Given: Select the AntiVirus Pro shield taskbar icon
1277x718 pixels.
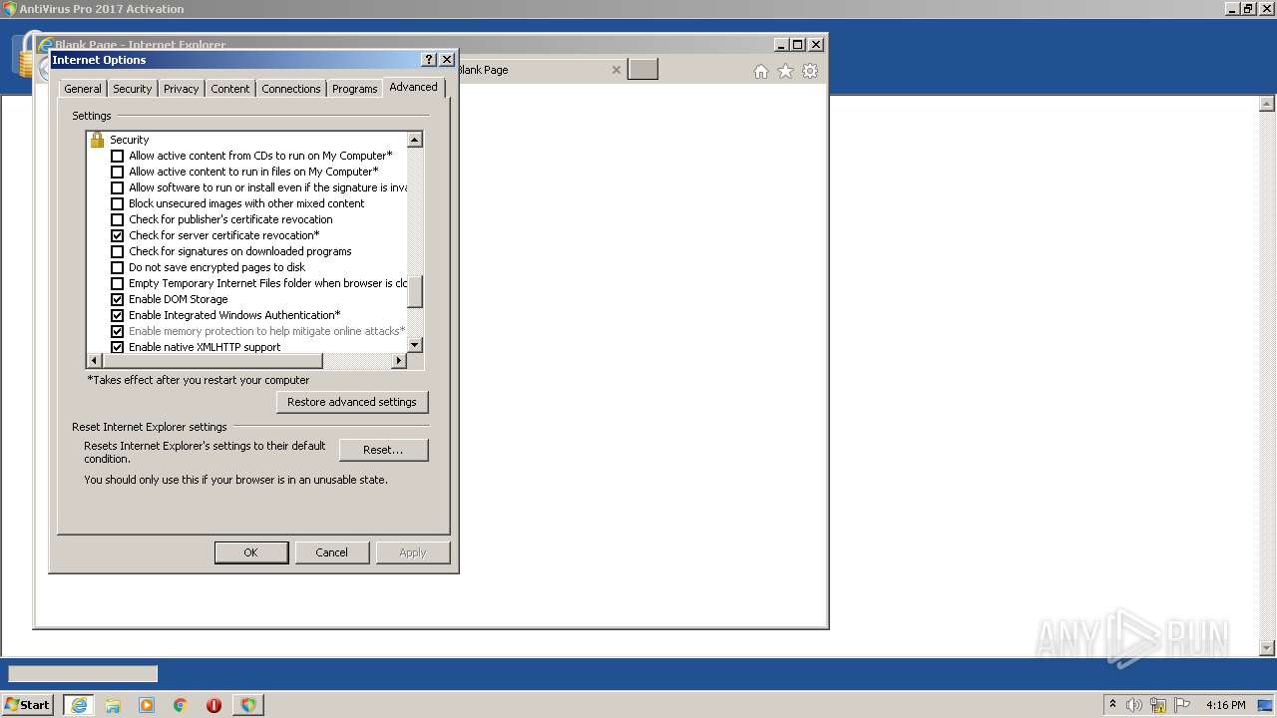Looking at the screenshot, I should (x=248, y=705).
